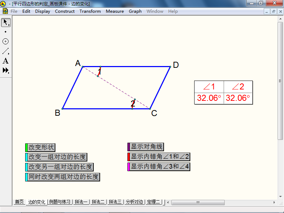Select the Straightedge line tool
284x213 pixels.
(6, 51)
